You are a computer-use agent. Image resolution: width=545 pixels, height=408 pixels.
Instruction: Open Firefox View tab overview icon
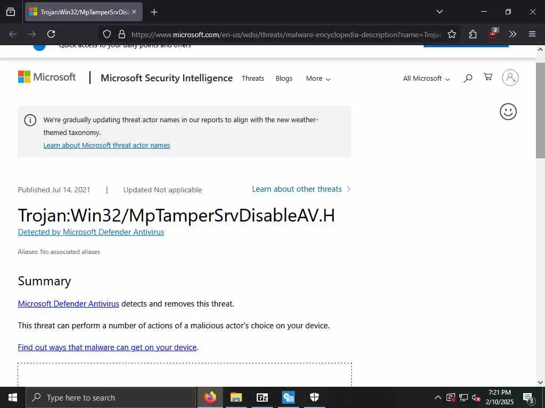point(11,12)
